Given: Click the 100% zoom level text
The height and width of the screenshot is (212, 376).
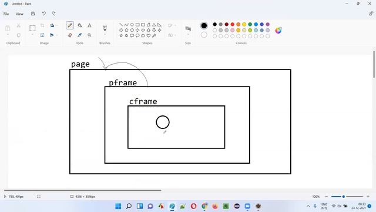Looking at the screenshot, I should [x=316, y=197].
